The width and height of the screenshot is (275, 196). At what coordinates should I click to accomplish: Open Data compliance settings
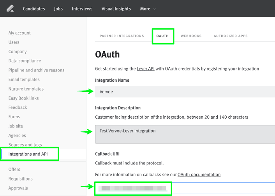(25, 61)
